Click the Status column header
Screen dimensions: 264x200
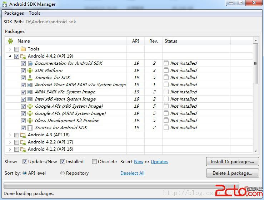click(196, 41)
